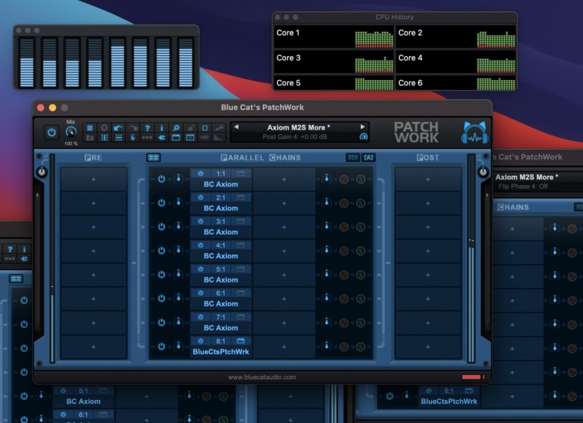Click the round automation icon beside Post Gain
The width and height of the screenshot is (583, 423).
point(363,137)
